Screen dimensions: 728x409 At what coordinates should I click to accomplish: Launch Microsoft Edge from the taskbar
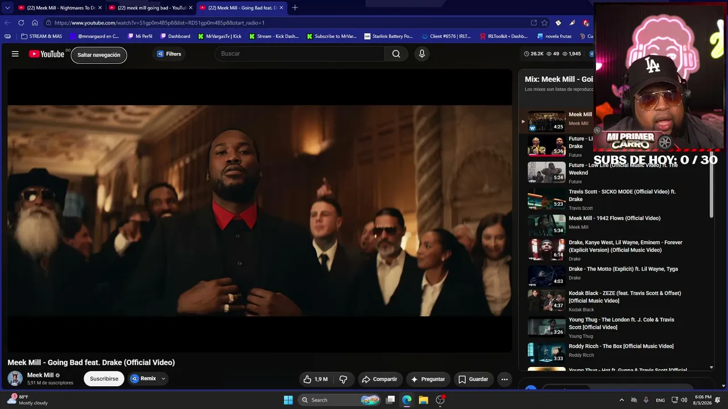[407, 400]
